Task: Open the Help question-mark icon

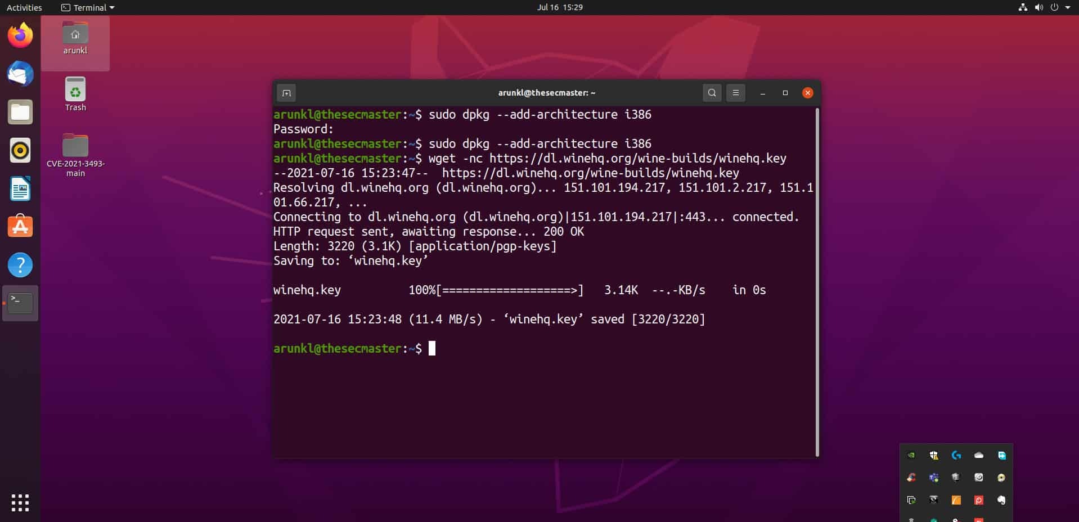Action: click(x=20, y=265)
